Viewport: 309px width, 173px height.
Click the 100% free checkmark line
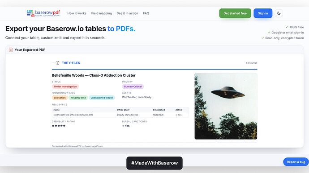[x=295, y=27]
